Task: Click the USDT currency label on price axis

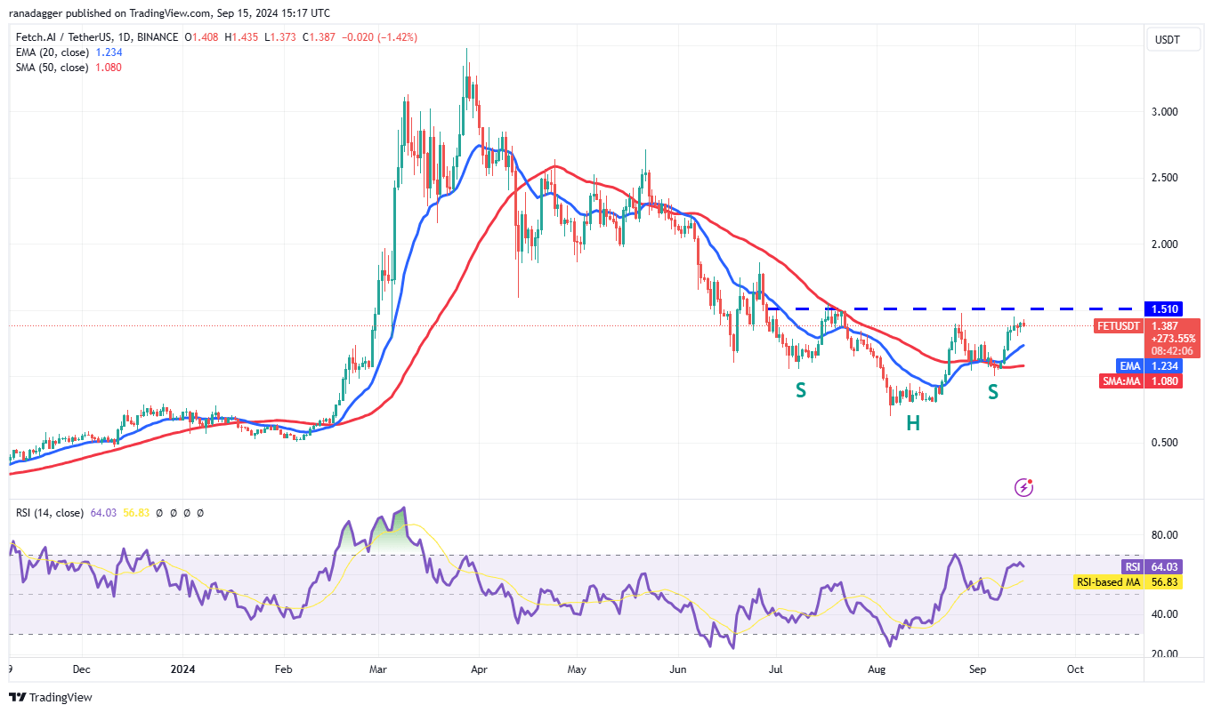Action: pyautogui.click(x=1167, y=40)
